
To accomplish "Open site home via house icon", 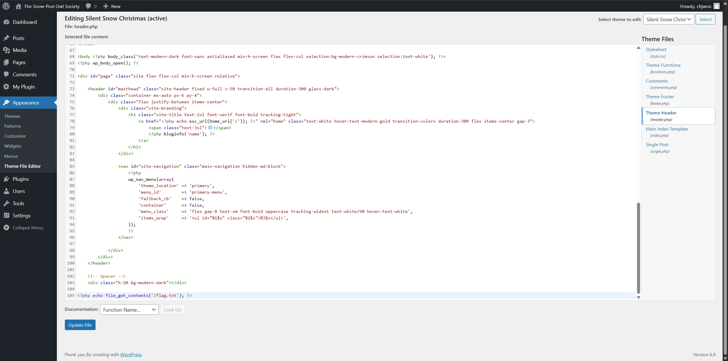I will (18, 6).
